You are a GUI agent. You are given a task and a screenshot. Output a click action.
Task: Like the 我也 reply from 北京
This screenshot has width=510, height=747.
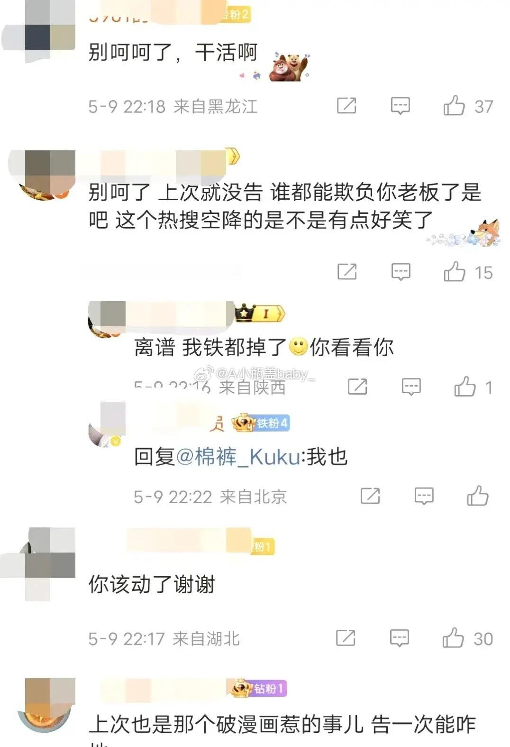click(477, 496)
